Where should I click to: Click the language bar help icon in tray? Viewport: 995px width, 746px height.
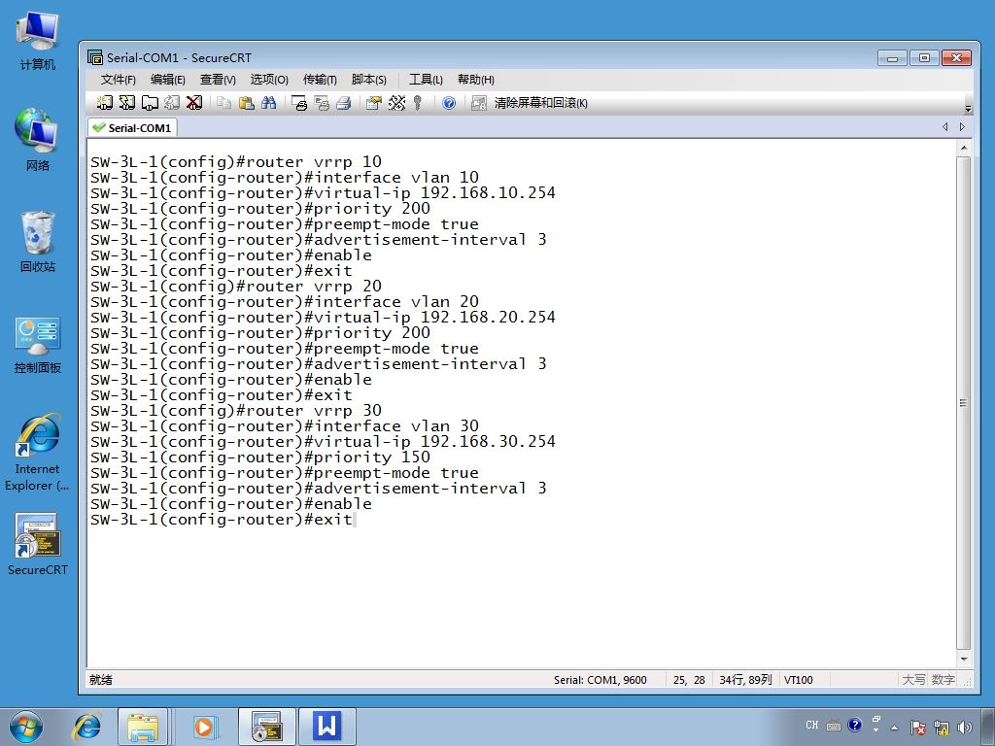(855, 725)
